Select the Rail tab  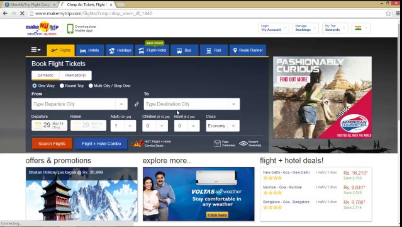tap(214, 50)
